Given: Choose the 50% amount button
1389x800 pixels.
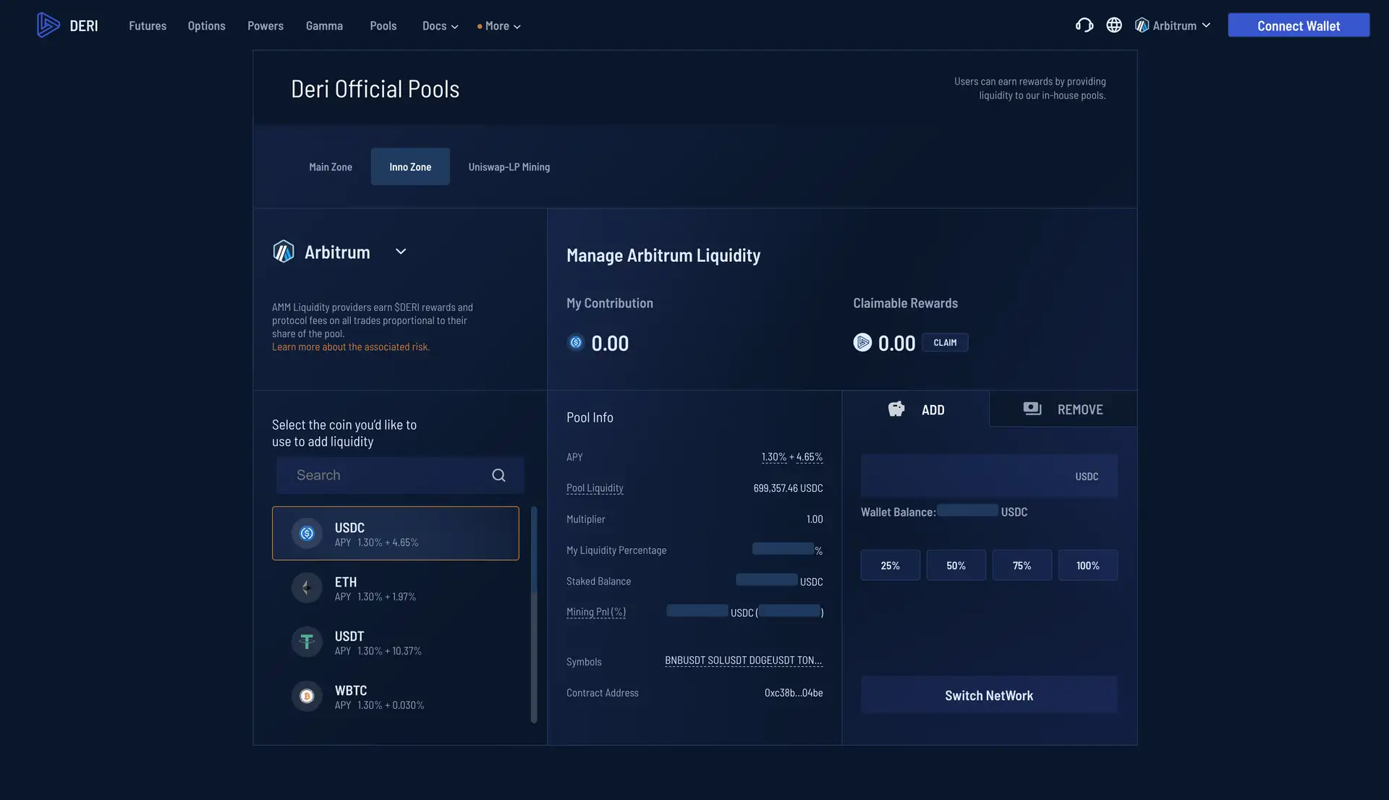Looking at the screenshot, I should tap(956, 566).
